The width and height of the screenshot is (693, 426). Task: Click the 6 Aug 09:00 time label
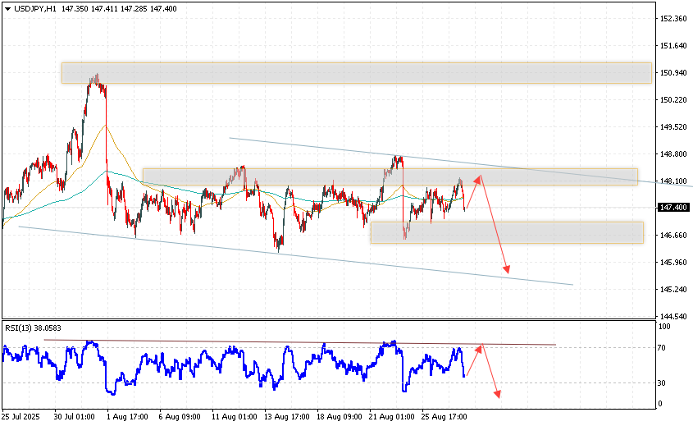click(x=180, y=417)
